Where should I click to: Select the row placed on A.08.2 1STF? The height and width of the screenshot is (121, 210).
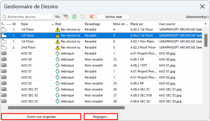101,65
